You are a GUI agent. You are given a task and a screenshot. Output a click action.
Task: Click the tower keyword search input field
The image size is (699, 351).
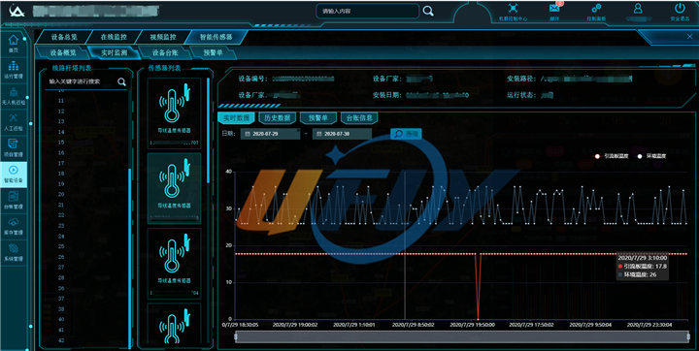(x=83, y=81)
